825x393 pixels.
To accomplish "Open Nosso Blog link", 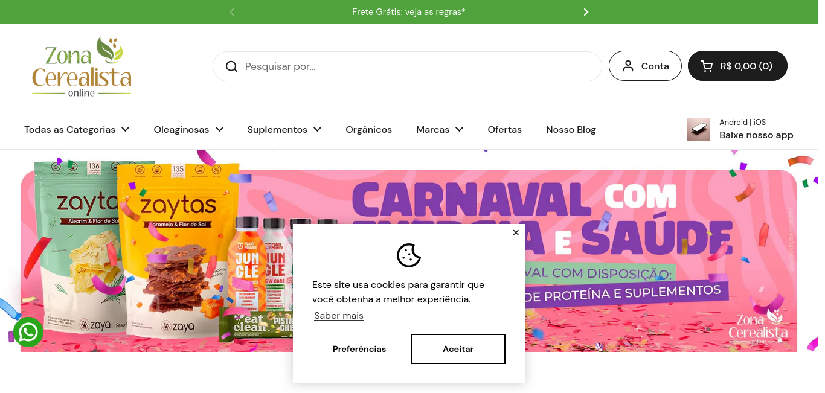I will [x=571, y=129].
